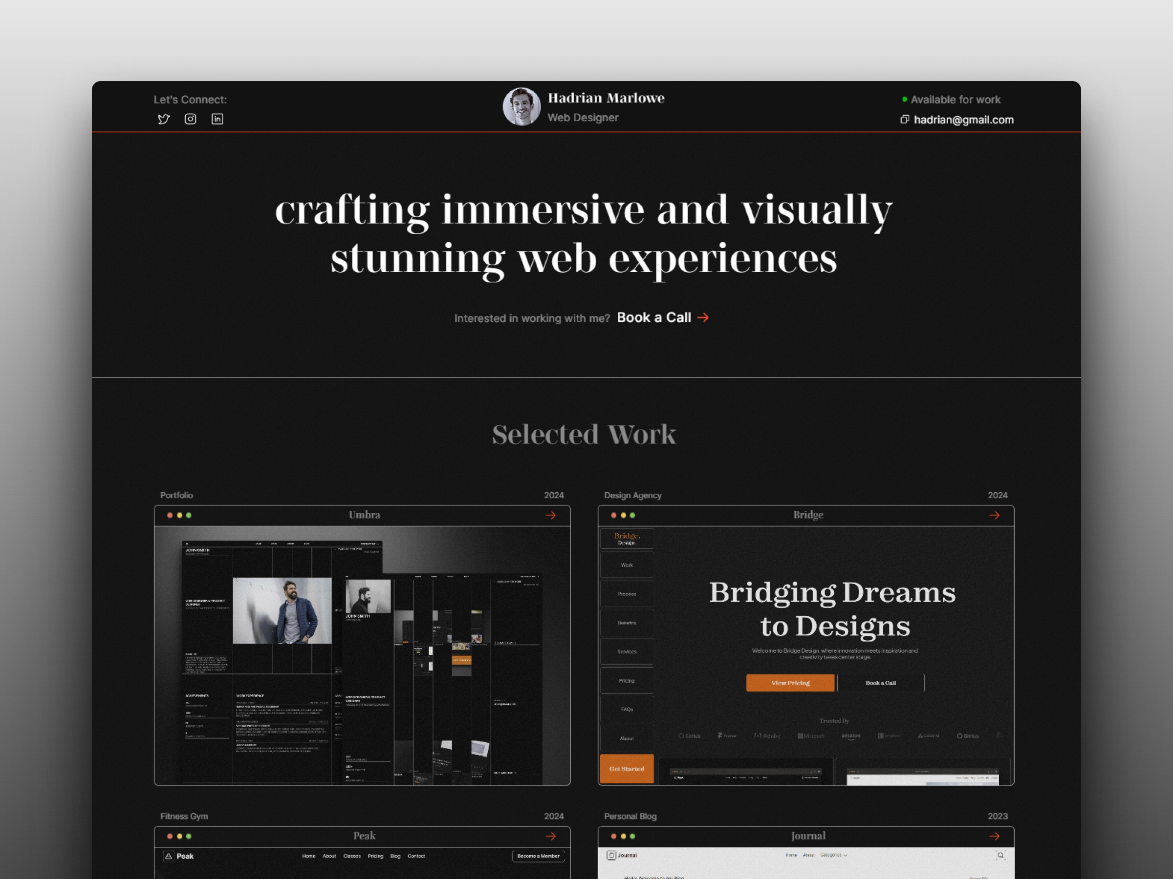The image size is (1173, 879).
Task: Click Hadrian Marlowe's avatar photo
Action: click(x=521, y=106)
